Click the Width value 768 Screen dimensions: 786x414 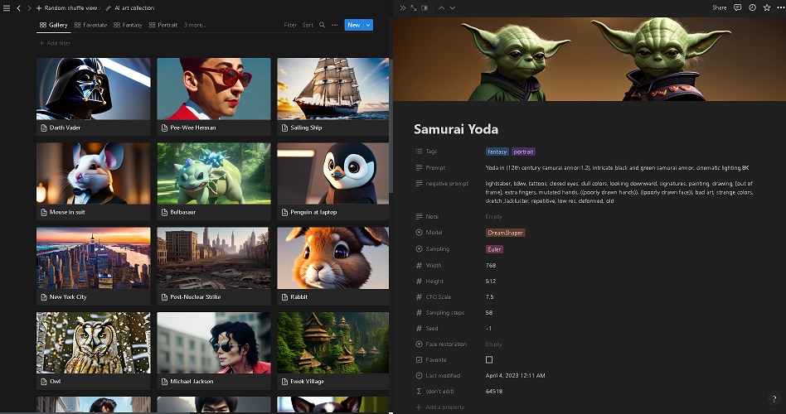click(x=491, y=266)
